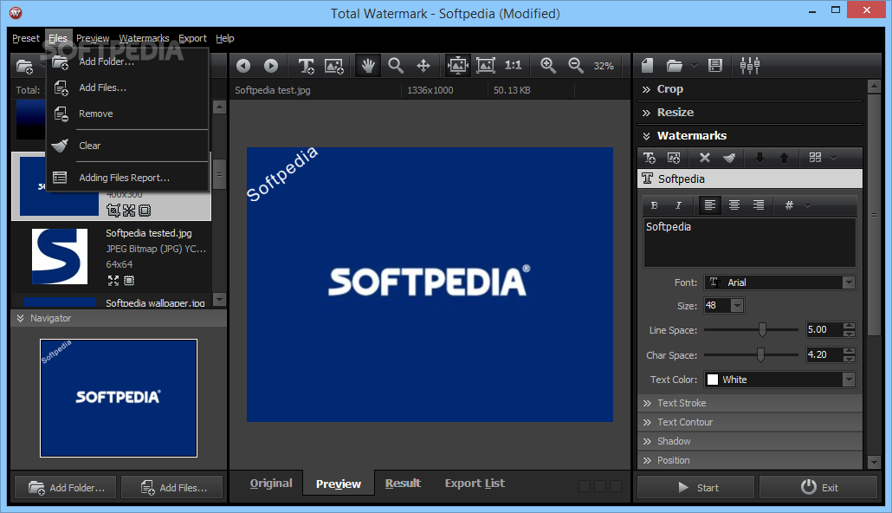The height and width of the screenshot is (513, 892).
Task: Select the Hand pan tool
Action: pyautogui.click(x=368, y=66)
